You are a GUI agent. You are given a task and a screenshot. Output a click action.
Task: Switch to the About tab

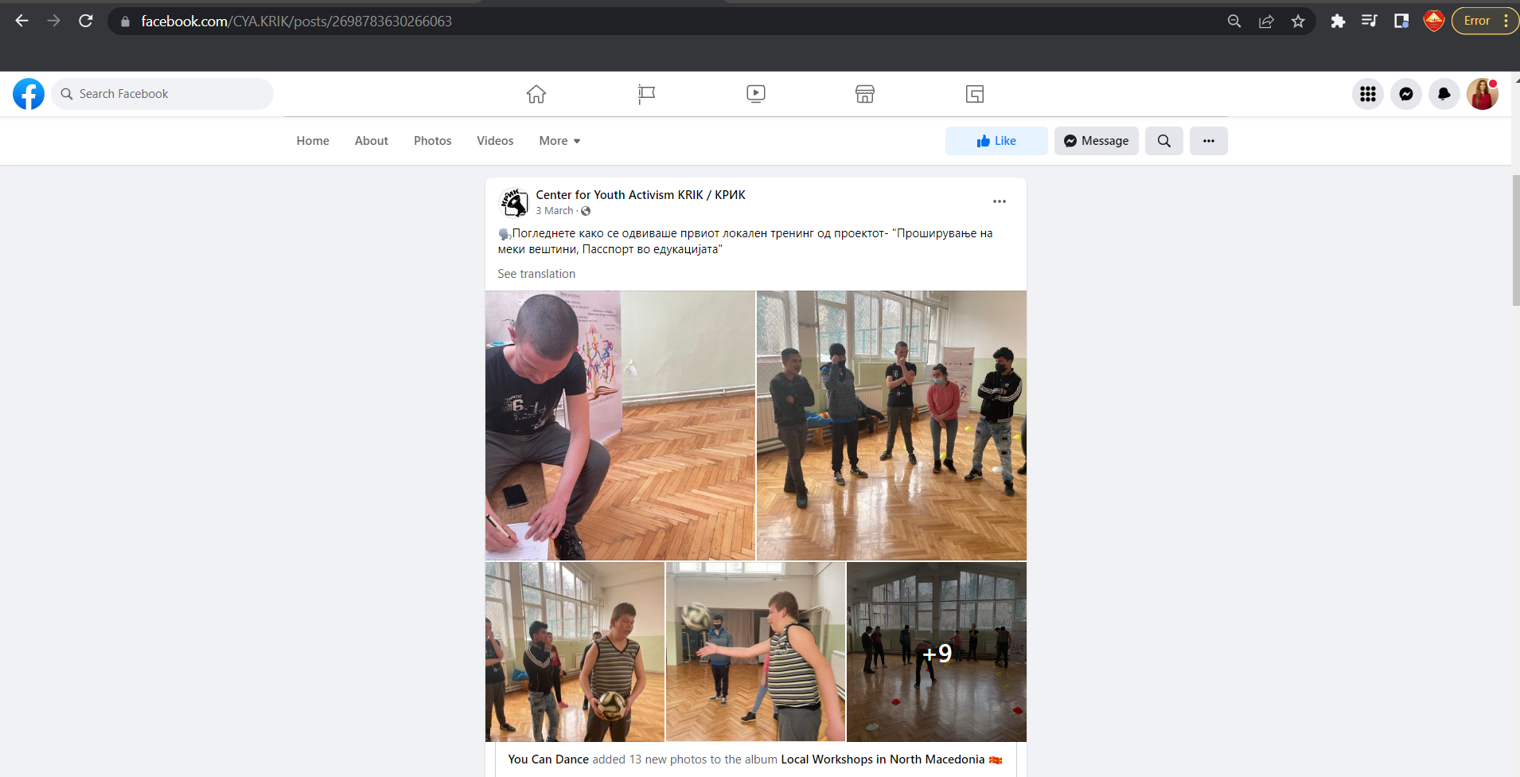(372, 141)
